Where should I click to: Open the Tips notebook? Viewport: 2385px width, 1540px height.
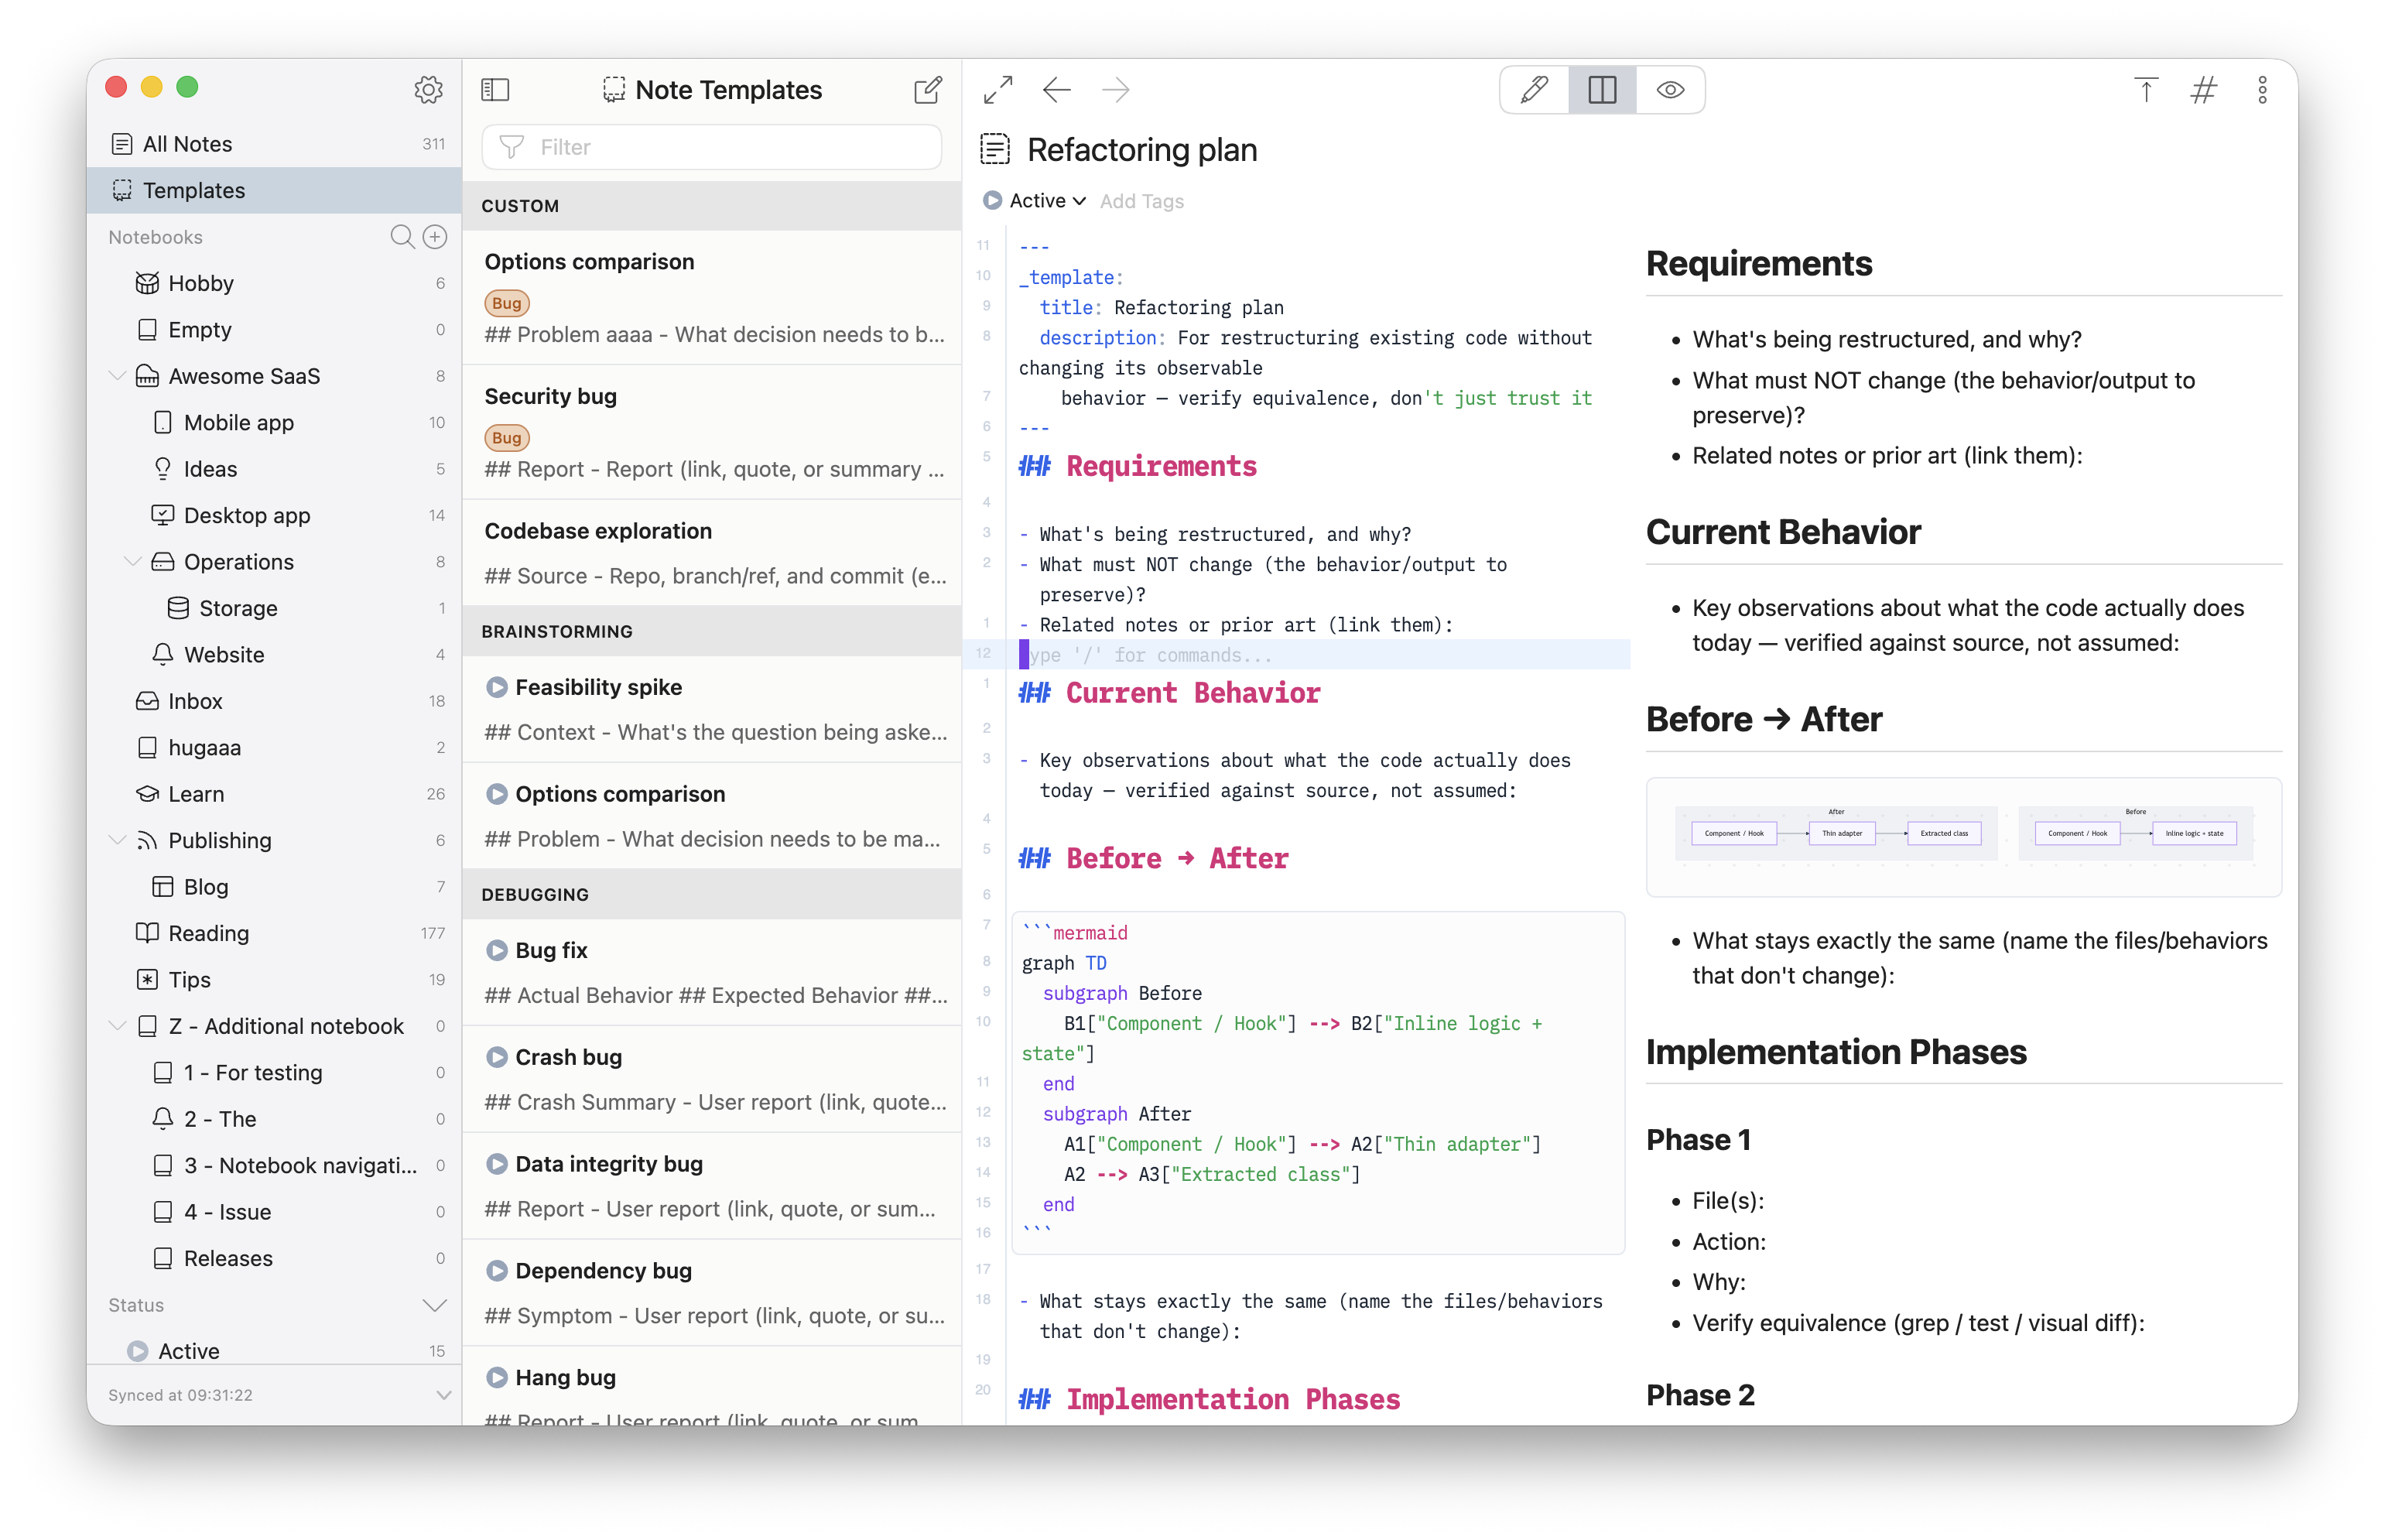click(x=274, y=980)
